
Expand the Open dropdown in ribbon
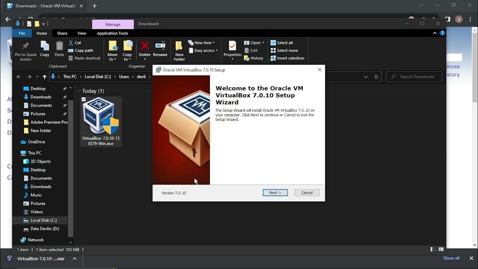254,43
